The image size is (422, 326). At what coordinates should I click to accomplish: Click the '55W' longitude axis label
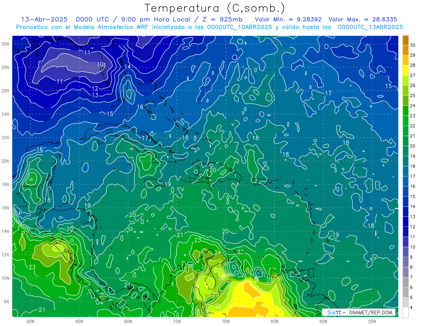click(x=372, y=321)
